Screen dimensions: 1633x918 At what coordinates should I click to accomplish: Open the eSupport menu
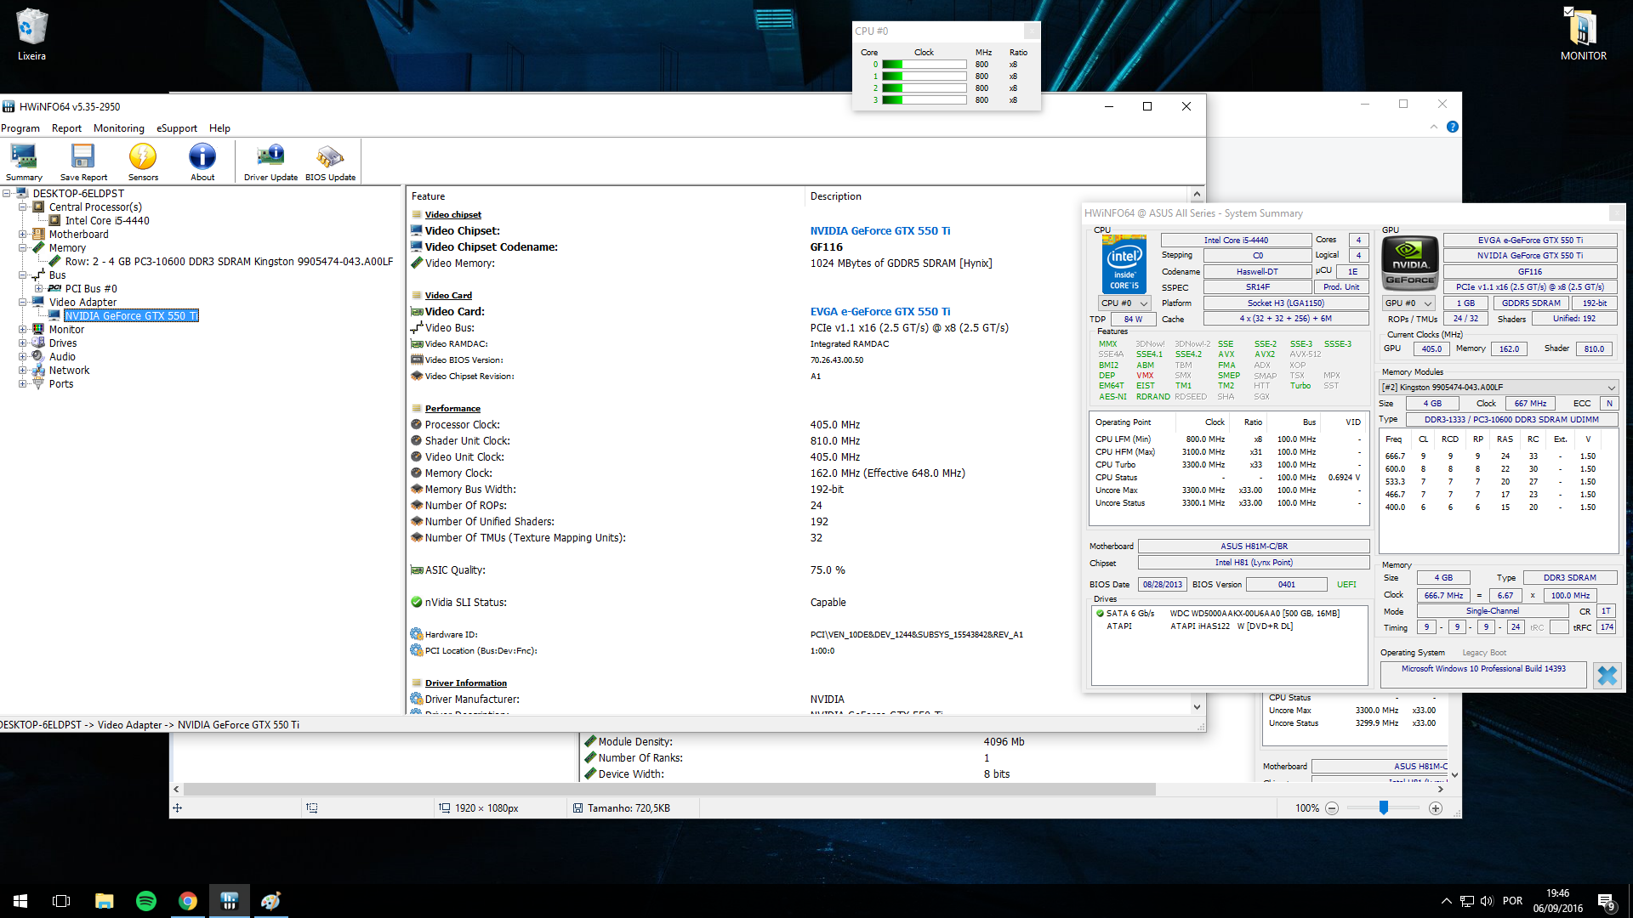pos(177,128)
